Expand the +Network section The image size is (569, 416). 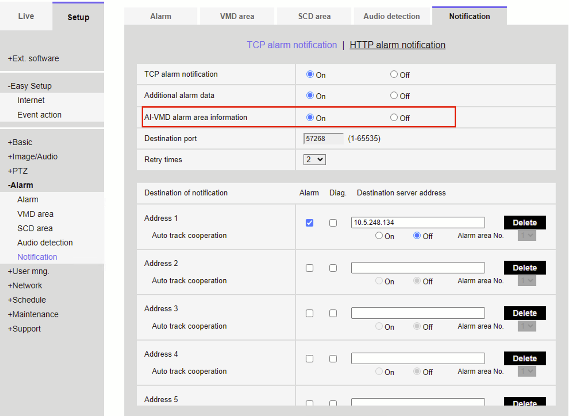tap(25, 285)
